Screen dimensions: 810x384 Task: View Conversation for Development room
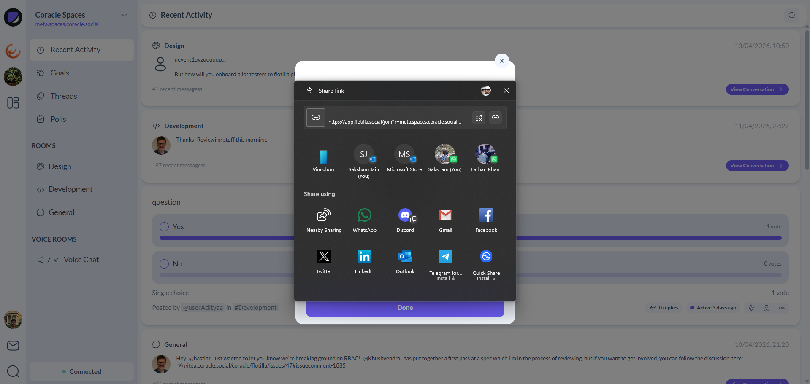(757, 166)
